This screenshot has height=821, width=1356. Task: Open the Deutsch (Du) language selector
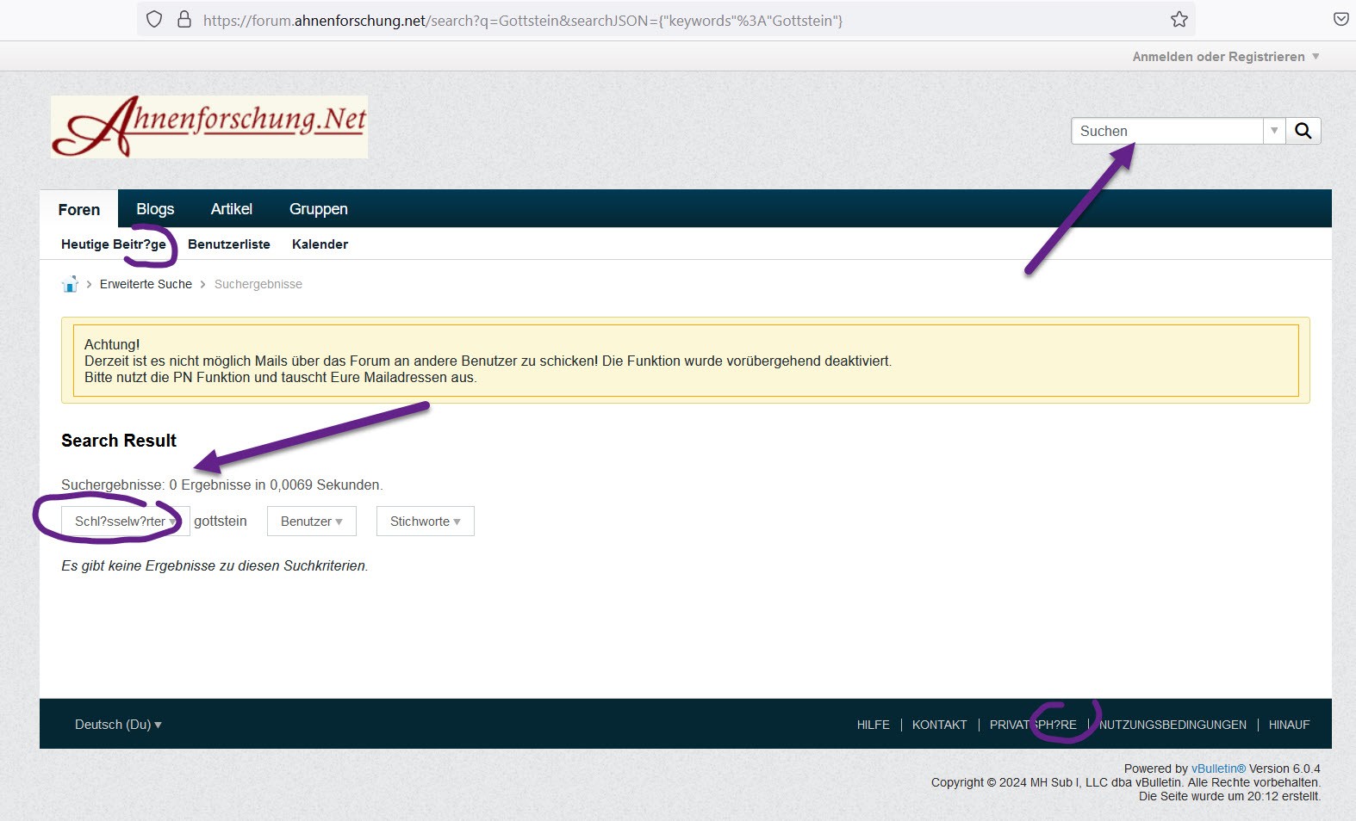pos(118,725)
